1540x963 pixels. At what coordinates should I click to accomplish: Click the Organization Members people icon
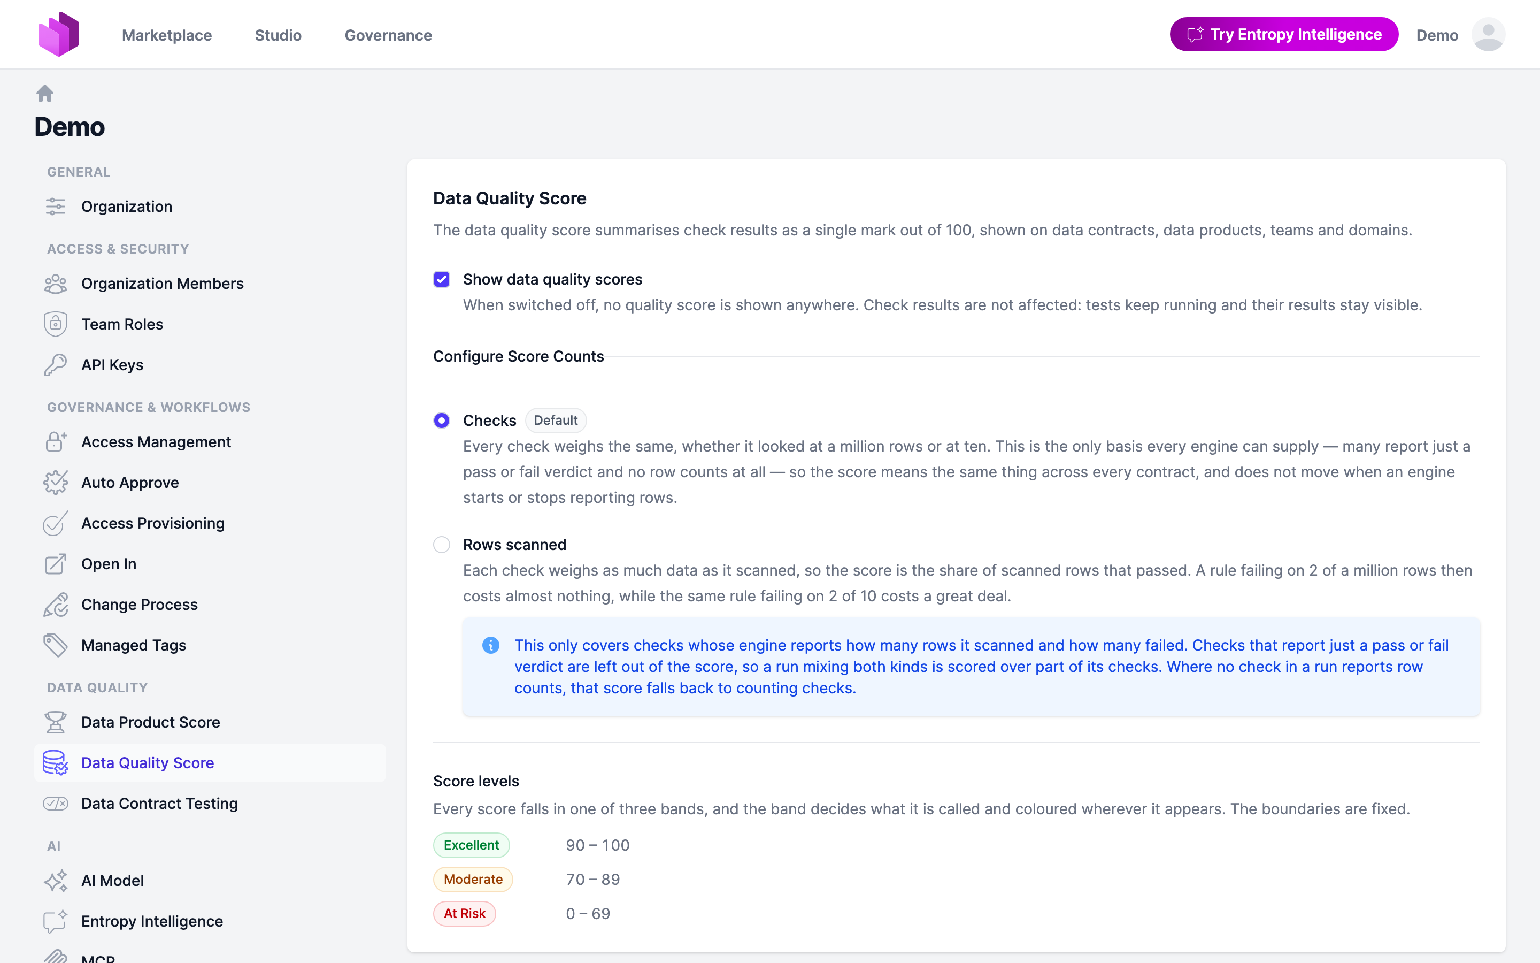coord(56,284)
